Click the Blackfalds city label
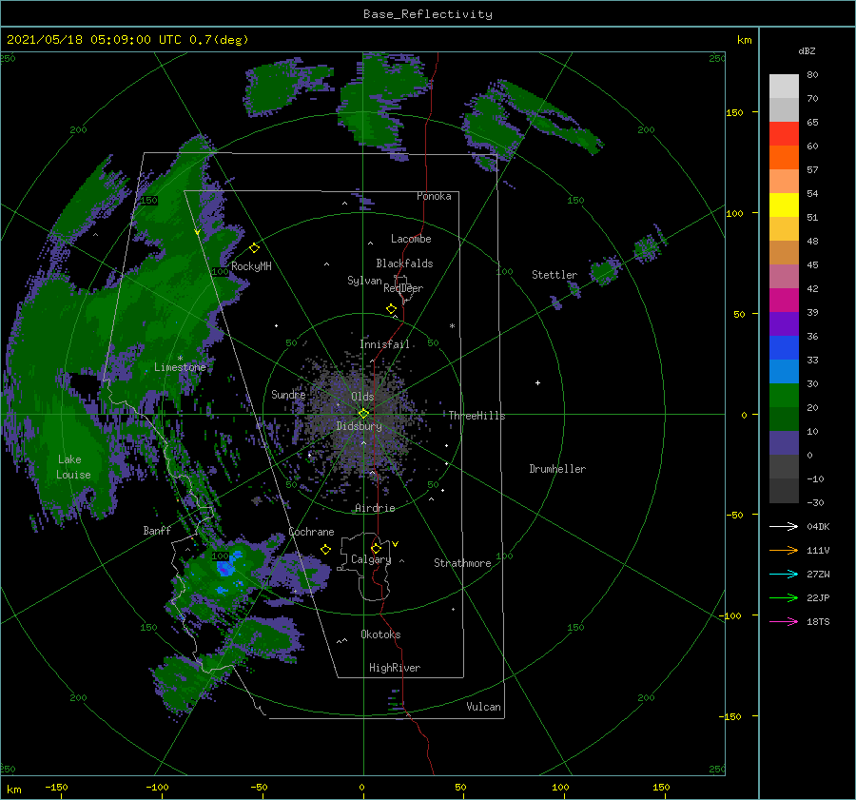This screenshot has height=800, width=856. coord(404,263)
